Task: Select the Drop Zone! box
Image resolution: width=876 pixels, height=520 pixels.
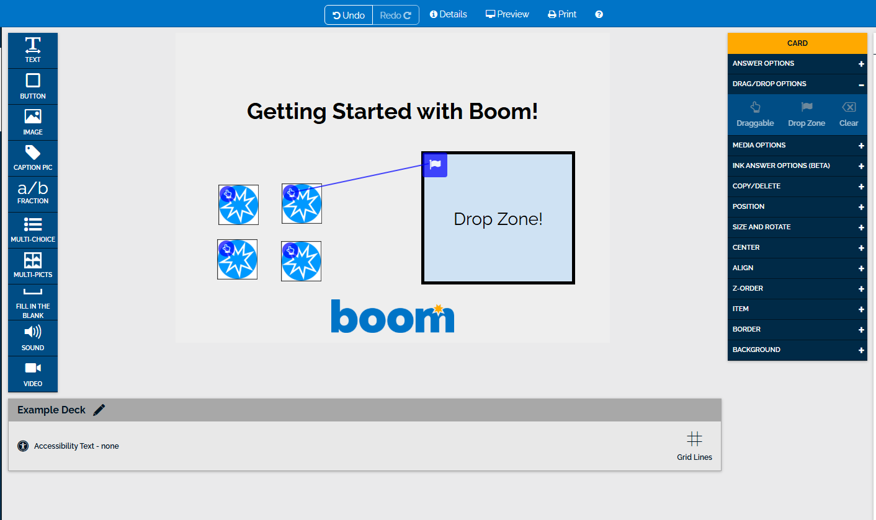Action: [x=498, y=218]
